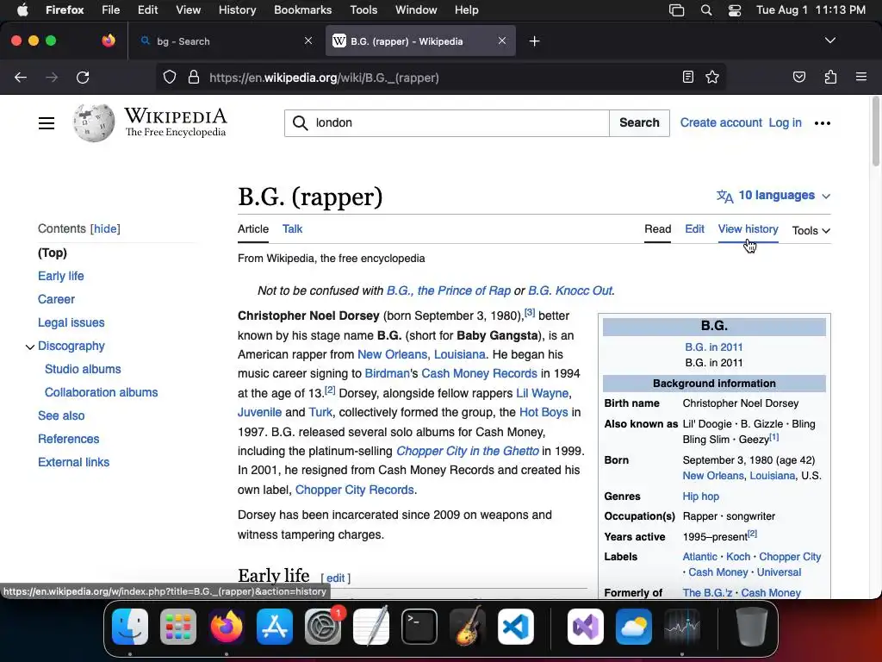Viewport: 882px width, 662px height.
Task: Click the Firefox URL address field
Action: [x=442, y=78]
